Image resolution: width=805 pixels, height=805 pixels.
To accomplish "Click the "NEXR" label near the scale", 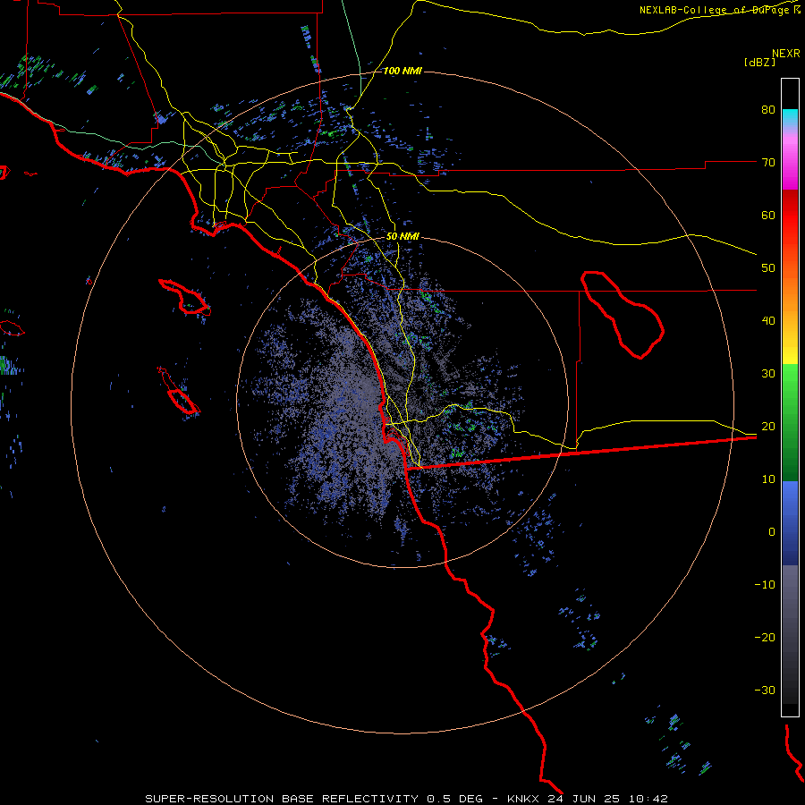I will pos(786,54).
